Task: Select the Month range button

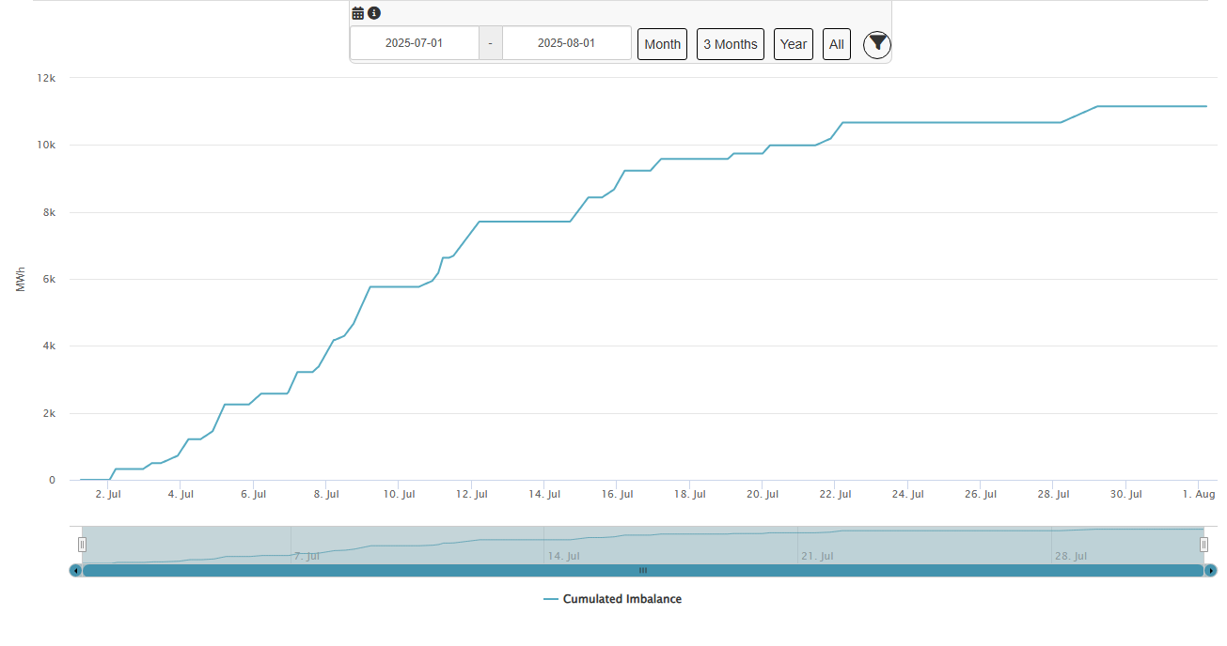Action: point(662,44)
